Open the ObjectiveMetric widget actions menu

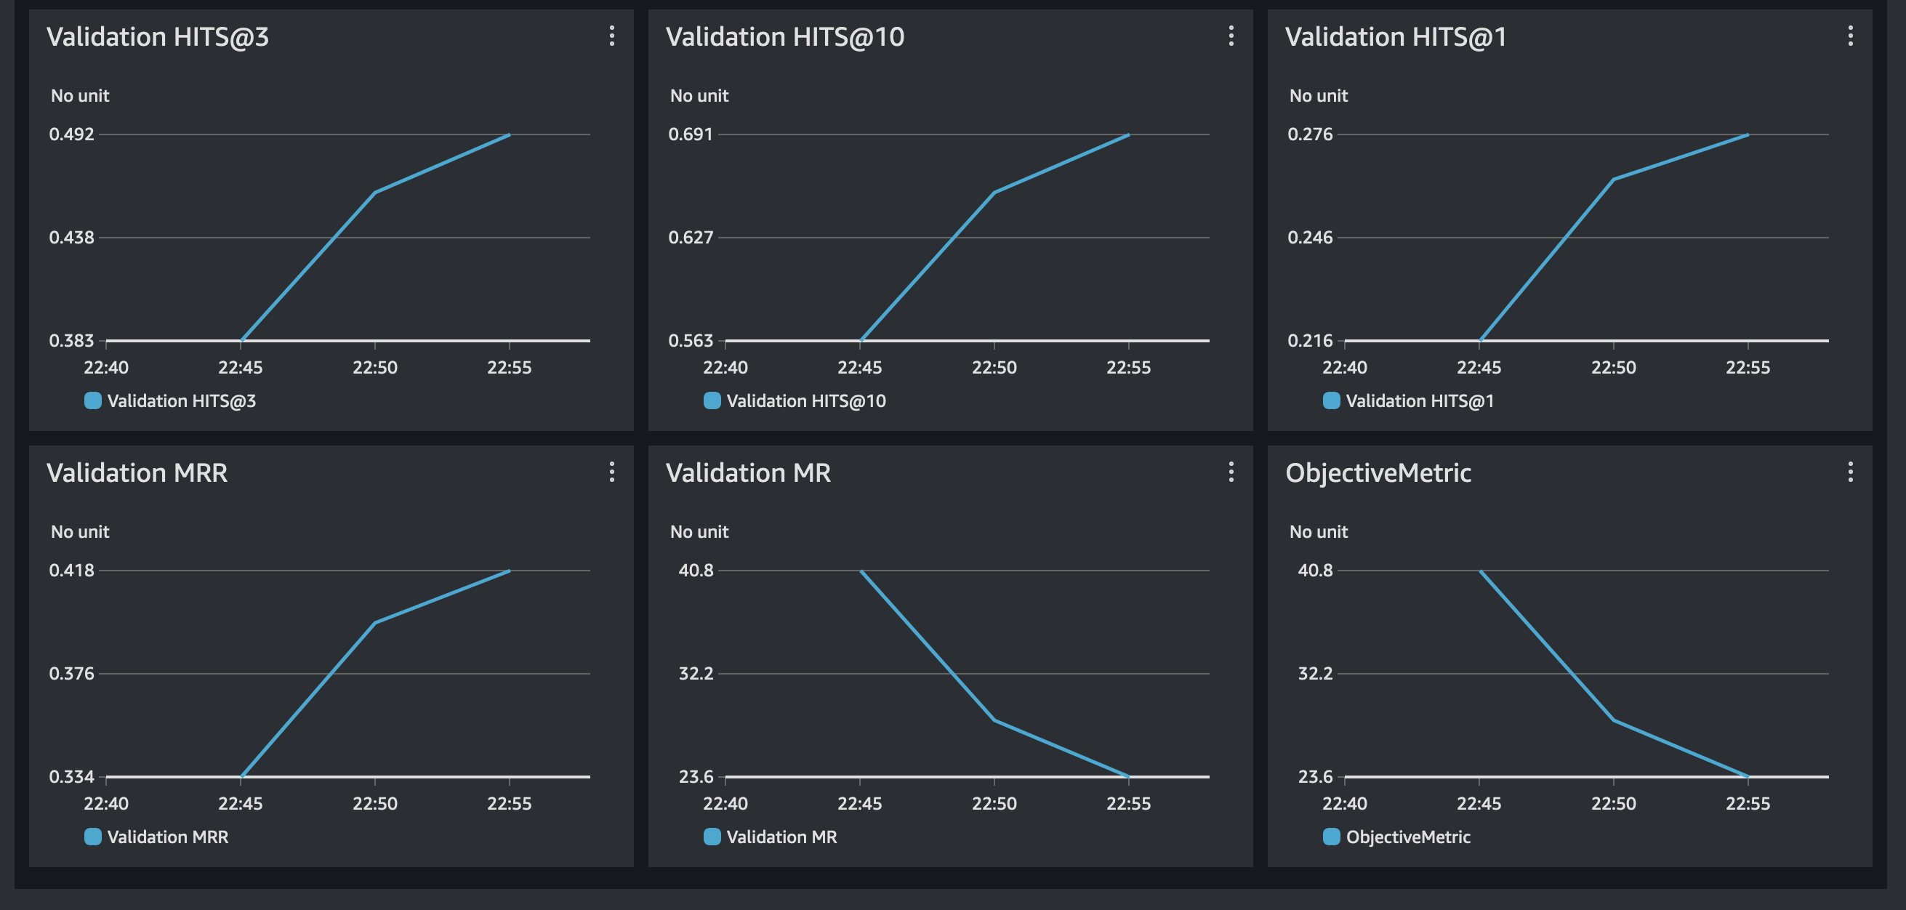coord(1851,472)
